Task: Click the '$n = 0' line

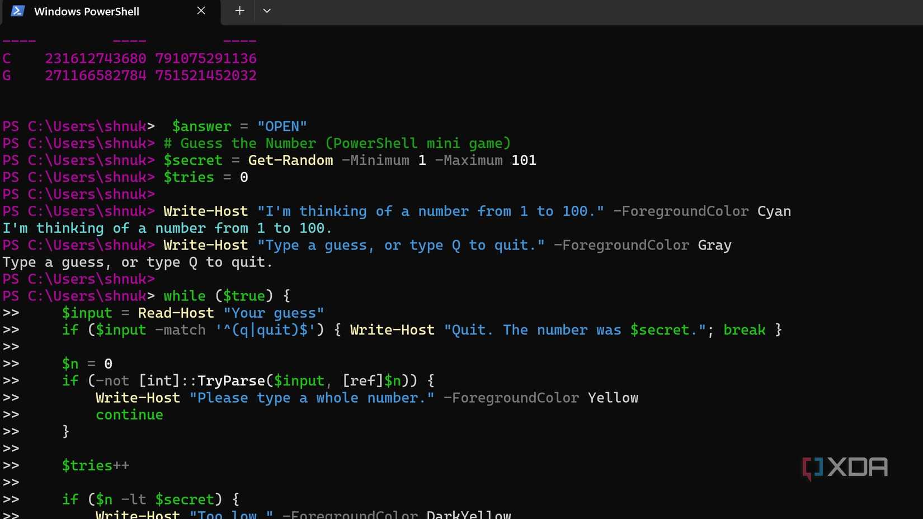Action: tap(87, 364)
